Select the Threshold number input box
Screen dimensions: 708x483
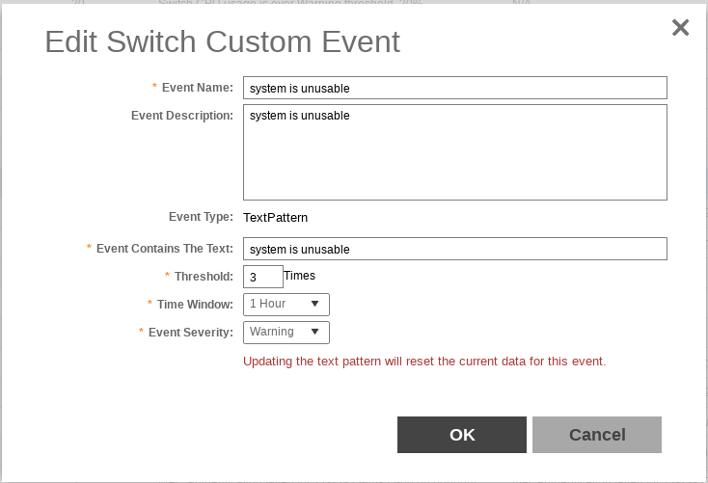pyautogui.click(x=262, y=277)
